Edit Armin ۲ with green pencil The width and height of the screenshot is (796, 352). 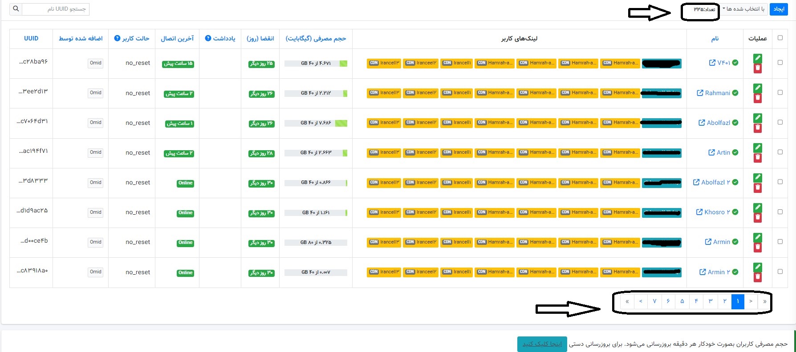coord(758,267)
